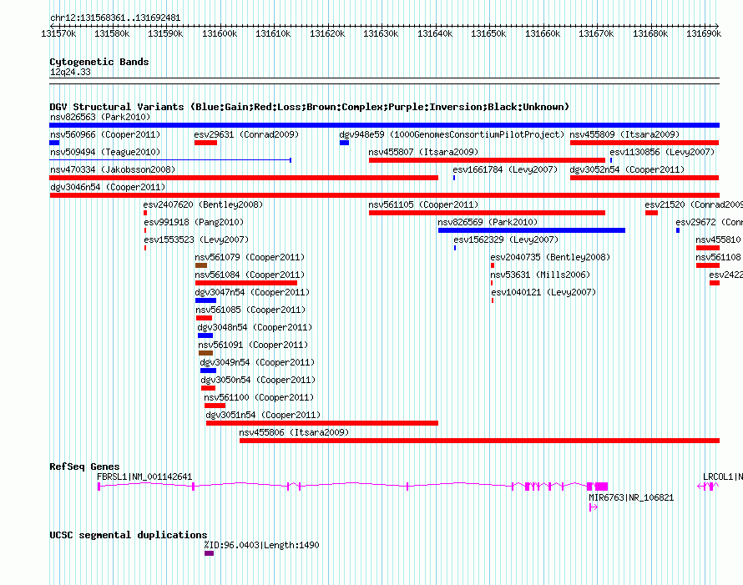Screen dimensions: 743x585
Task: Open the nsv455807 (Itsara2009) label
Action: coord(423,152)
